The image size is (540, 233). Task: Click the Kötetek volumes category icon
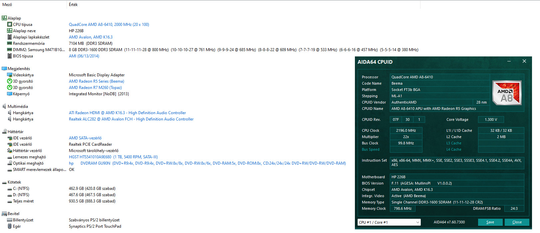4,182
